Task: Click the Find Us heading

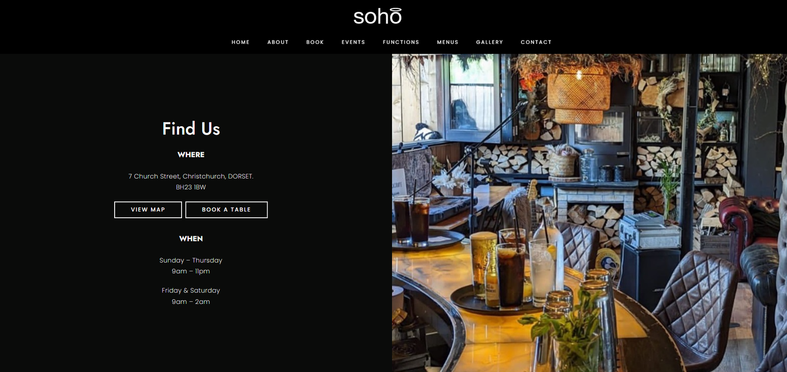Action: tap(191, 129)
